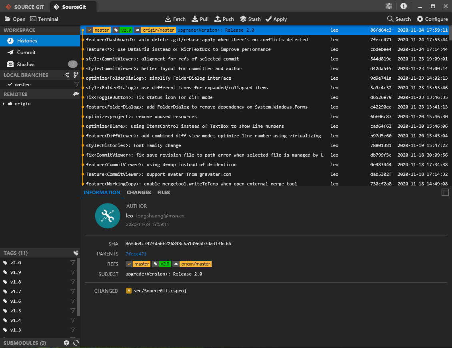The image size is (452, 348).
Task: Select commit "fix status icon for diff mode"
Action: point(265,98)
